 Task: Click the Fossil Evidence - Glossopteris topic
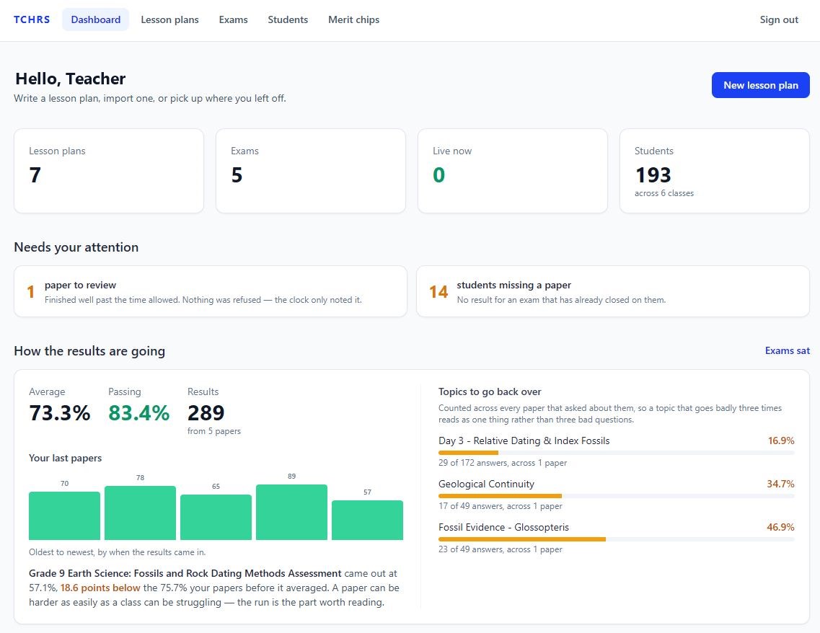click(x=503, y=528)
